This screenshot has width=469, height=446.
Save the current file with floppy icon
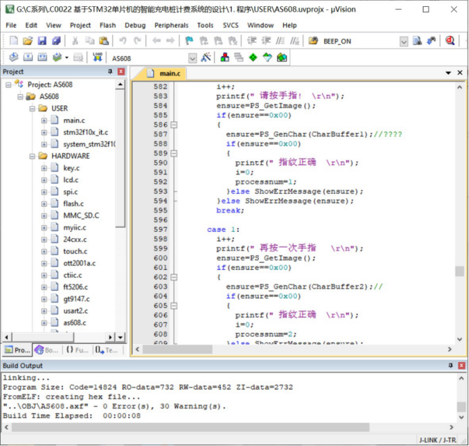[42, 41]
